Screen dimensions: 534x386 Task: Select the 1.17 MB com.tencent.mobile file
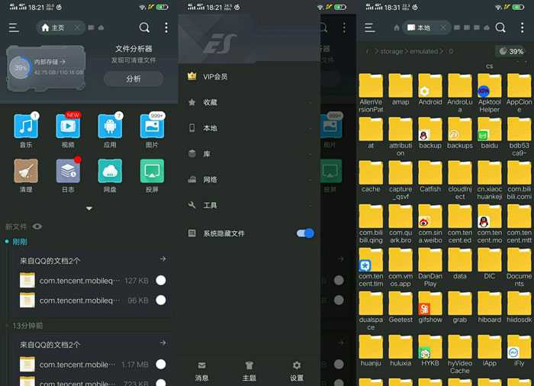coord(161,364)
